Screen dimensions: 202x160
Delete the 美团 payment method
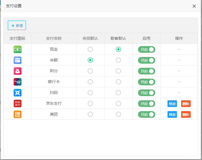tap(186, 114)
